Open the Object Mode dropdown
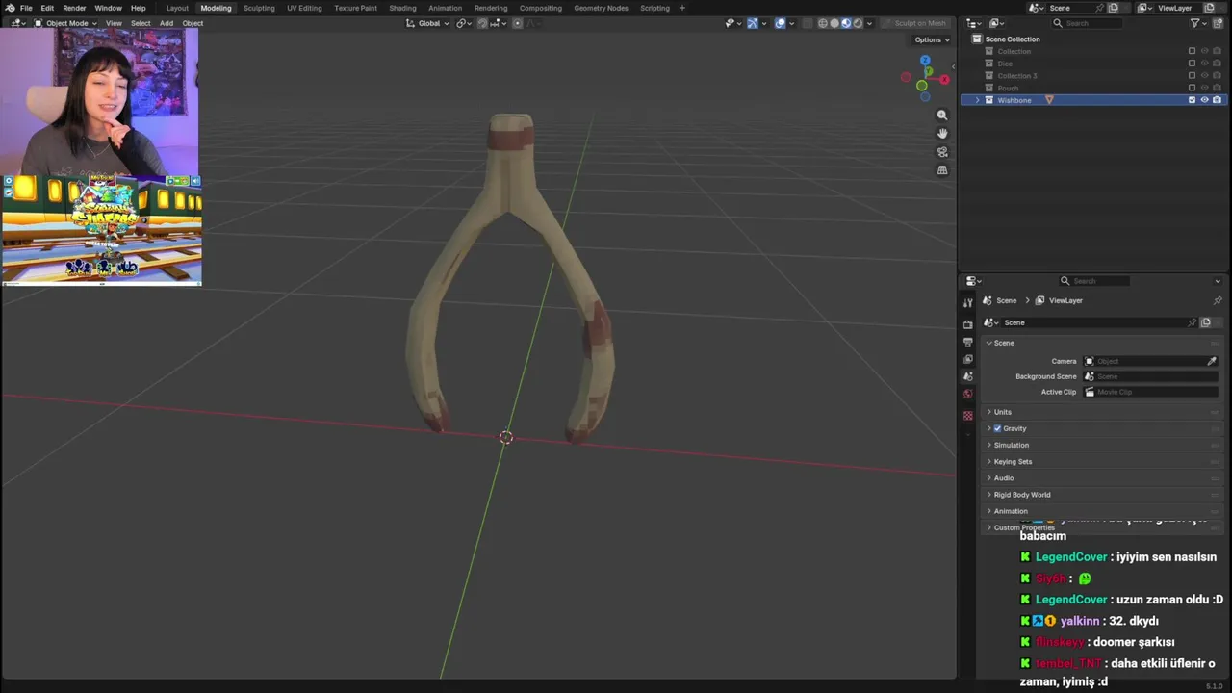1232x693 pixels. 64,23
